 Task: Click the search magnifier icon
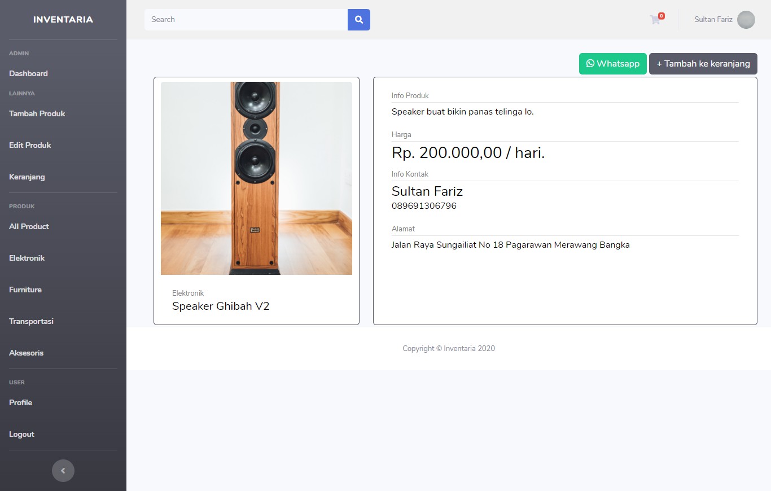tap(358, 19)
